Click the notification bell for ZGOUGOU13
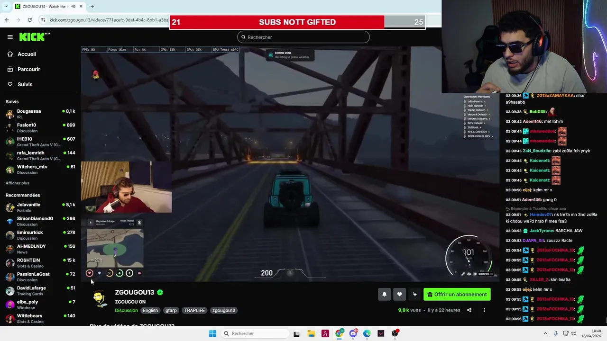This screenshot has height=341, width=607. pos(384,295)
